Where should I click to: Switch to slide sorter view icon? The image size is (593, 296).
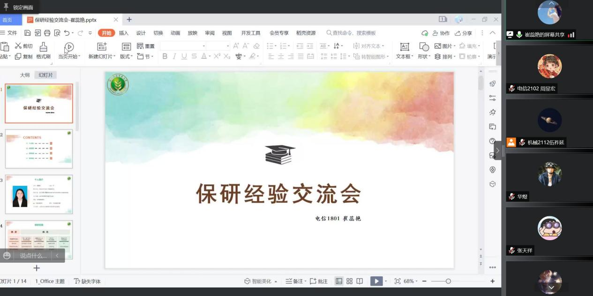coord(349,281)
